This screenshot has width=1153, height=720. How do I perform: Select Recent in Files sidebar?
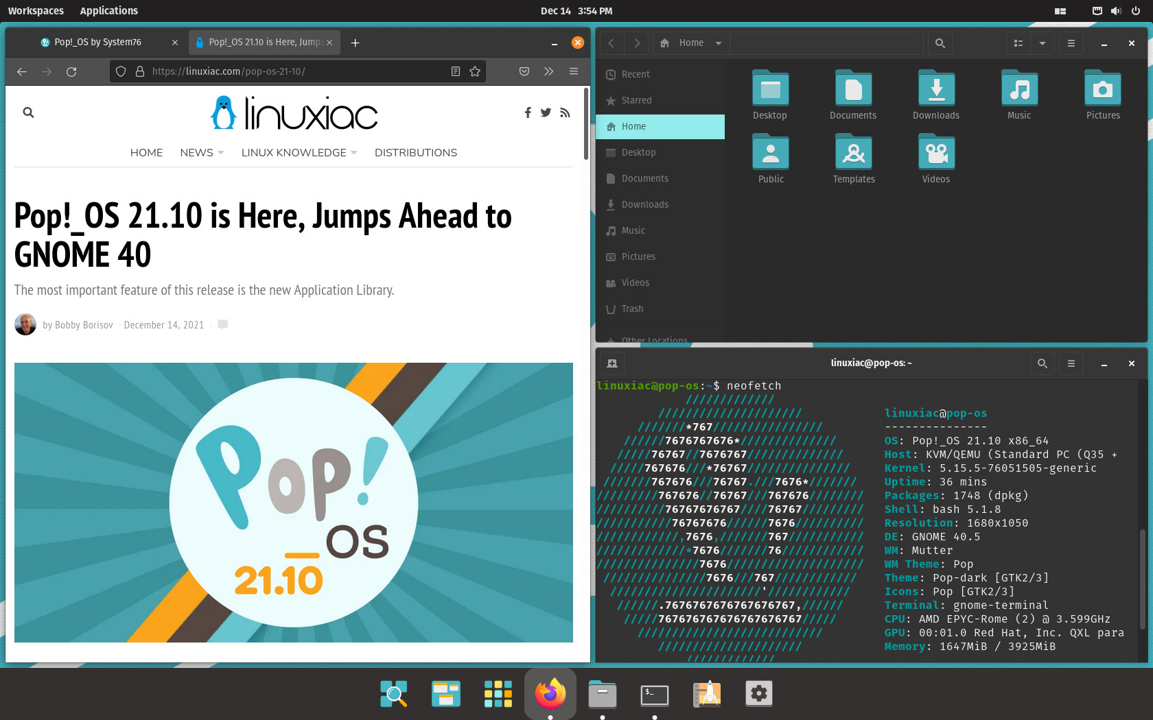(x=660, y=74)
